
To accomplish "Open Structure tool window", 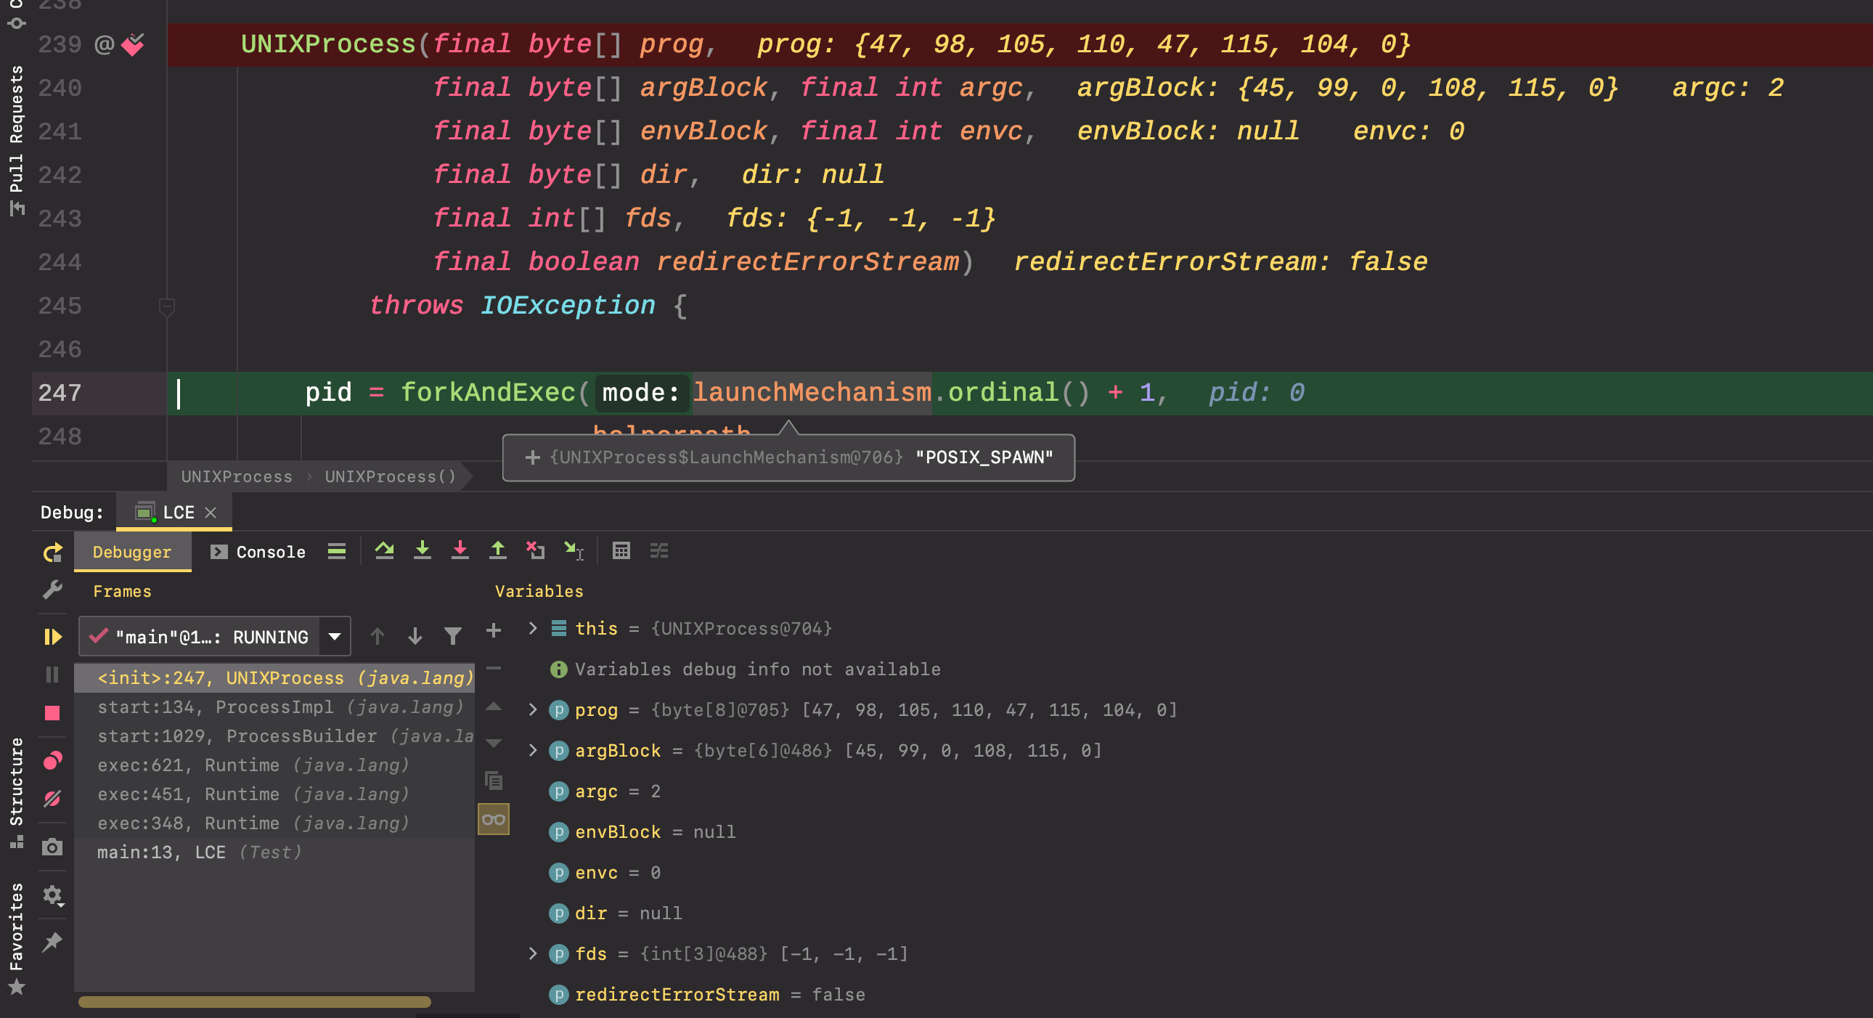I will tap(16, 794).
